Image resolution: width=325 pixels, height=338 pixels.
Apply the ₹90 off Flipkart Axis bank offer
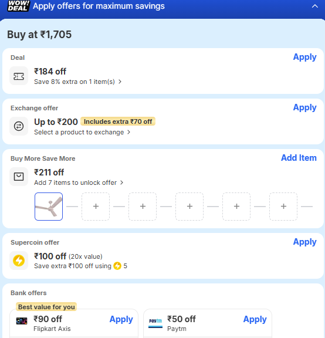point(121,319)
